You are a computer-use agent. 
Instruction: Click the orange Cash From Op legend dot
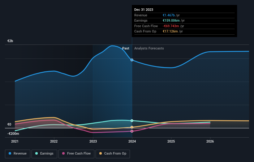(101, 153)
